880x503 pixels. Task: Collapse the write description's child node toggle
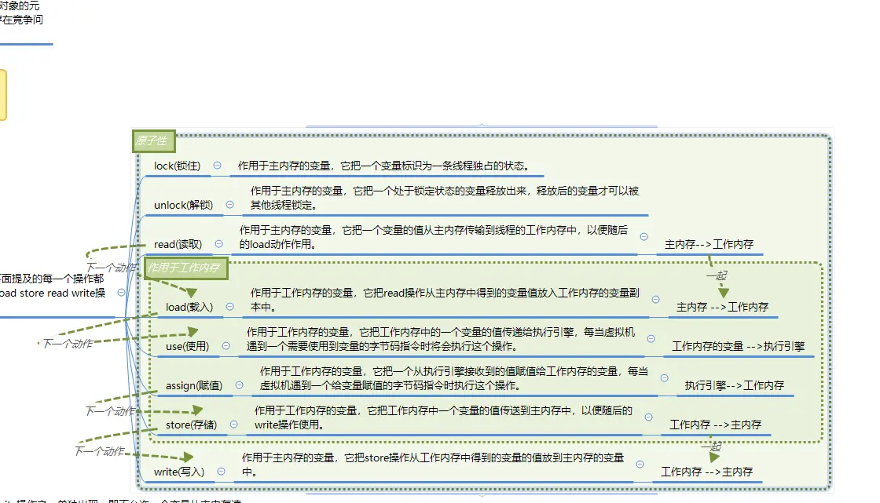(640, 465)
